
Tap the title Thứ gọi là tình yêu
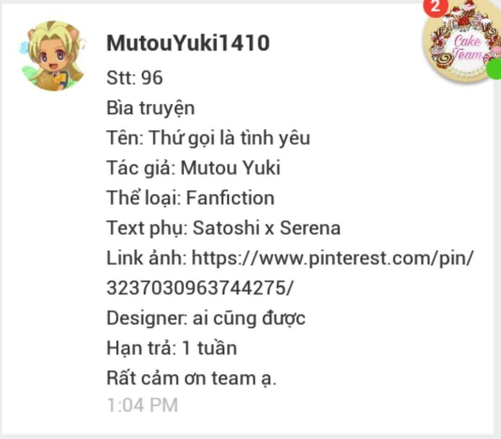click(229, 138)
